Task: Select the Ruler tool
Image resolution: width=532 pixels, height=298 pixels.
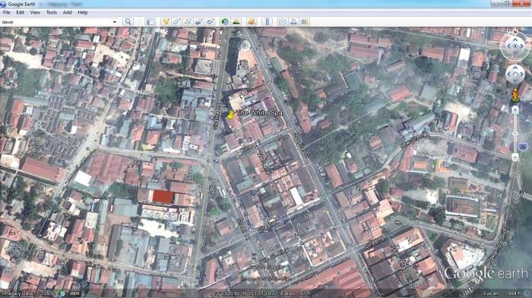Action: tap(267, 22)
